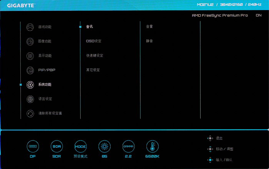Click the FreeSync ON status value
Screen dimensions: 269x169
[x=259, y=15]
